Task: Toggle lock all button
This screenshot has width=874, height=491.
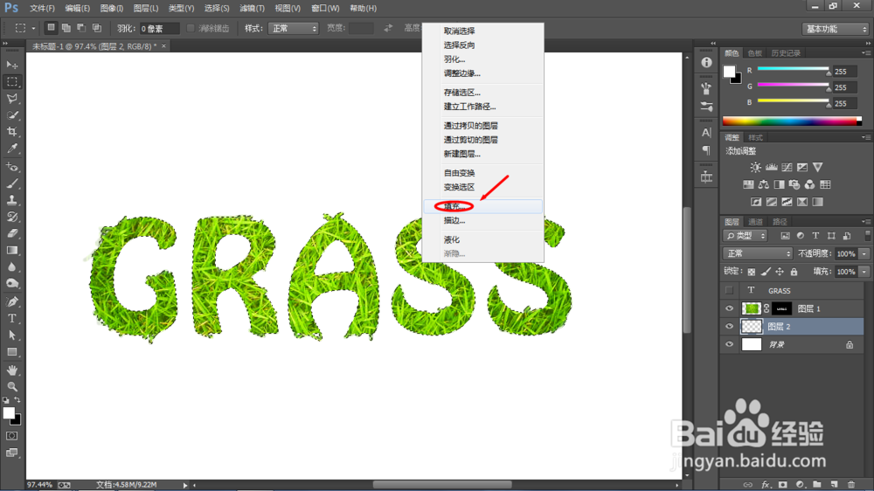Action: (794, 272)
